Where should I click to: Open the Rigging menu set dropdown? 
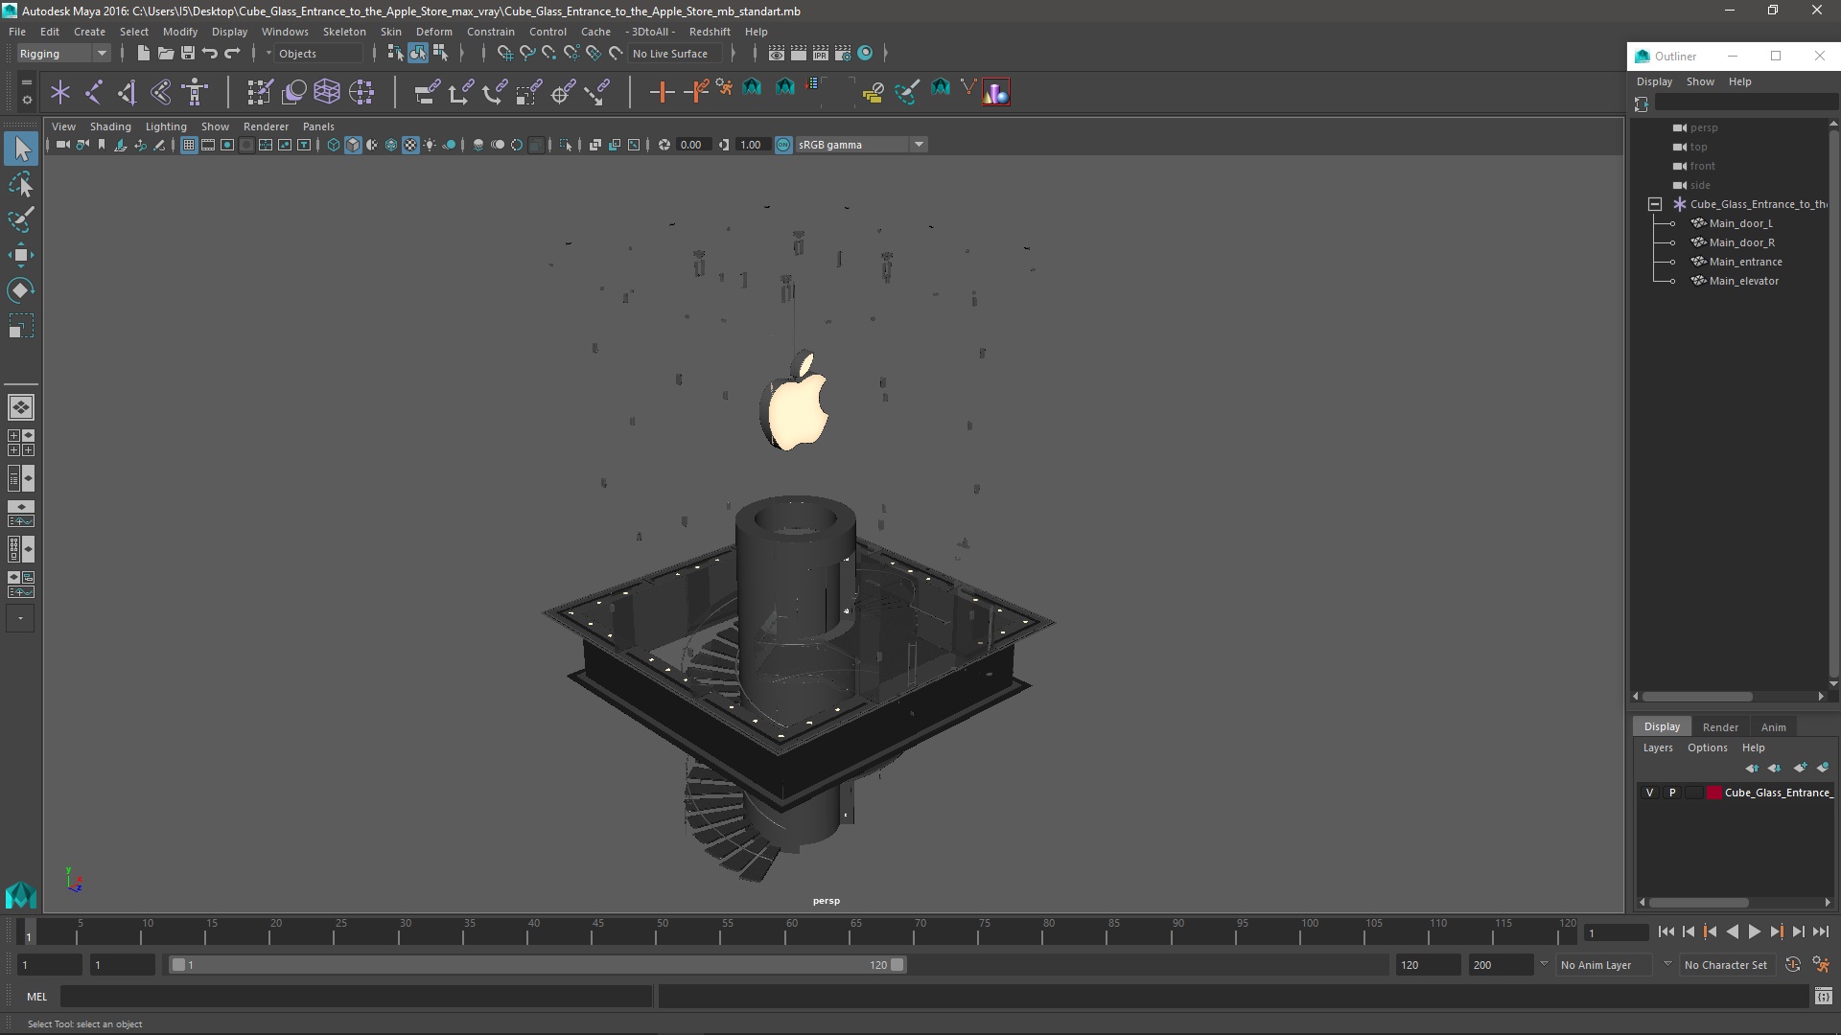click(x=63, y=54)
